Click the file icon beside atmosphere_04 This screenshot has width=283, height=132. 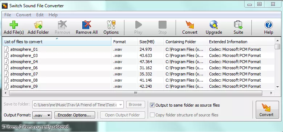coord(7,61)
